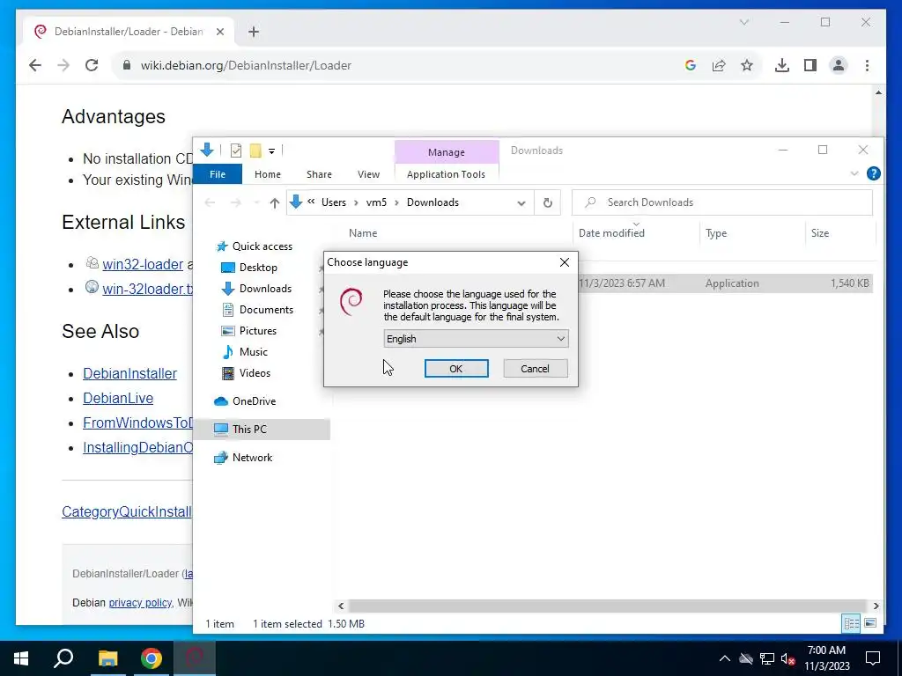
Task: Open Downloads in navigation pane
Action: pyautogui.click(x=265, y=289)
